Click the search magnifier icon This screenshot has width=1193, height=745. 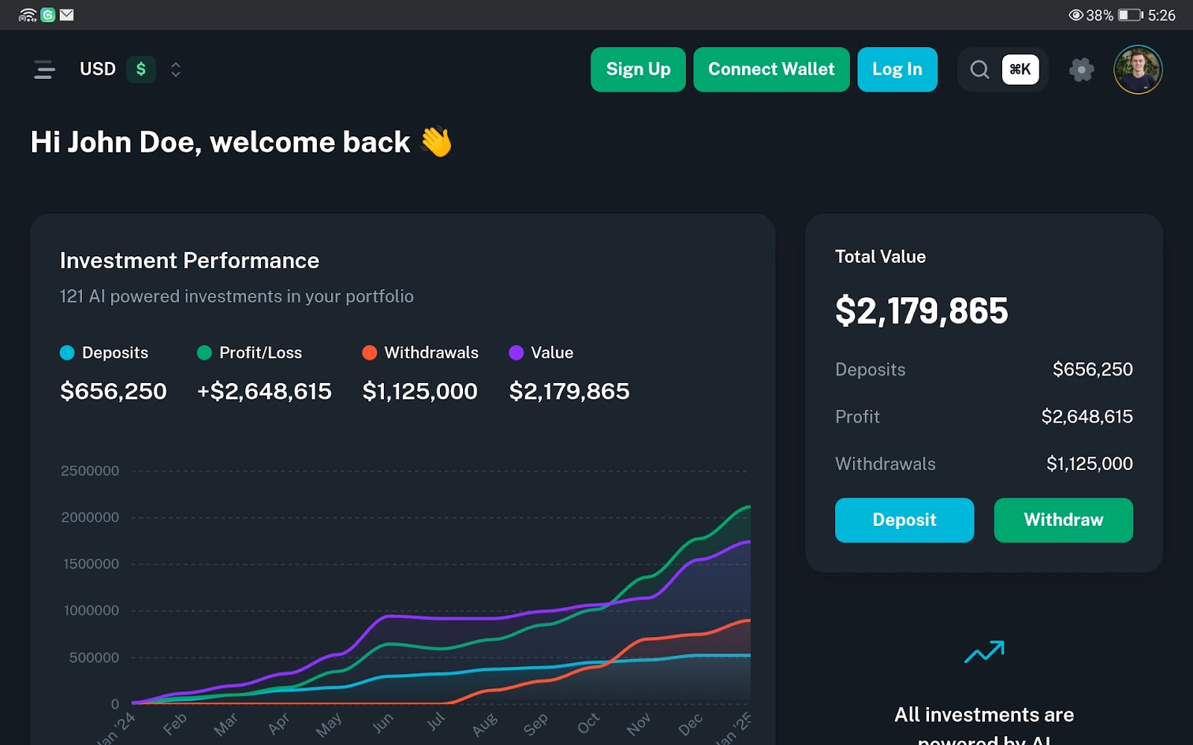coord(979,69)
